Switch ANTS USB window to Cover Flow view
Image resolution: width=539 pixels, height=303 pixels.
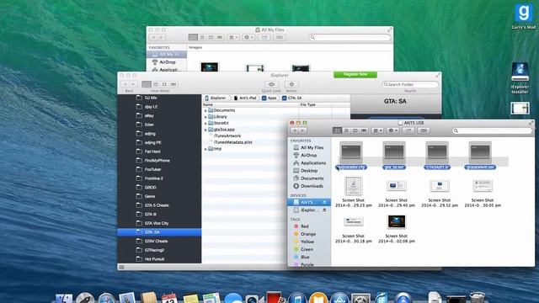364,130
